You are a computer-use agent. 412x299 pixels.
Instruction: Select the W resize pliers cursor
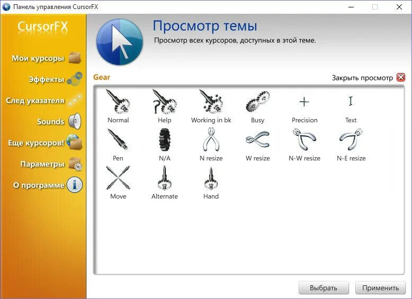pyautogui.click(x=258, y=139)
